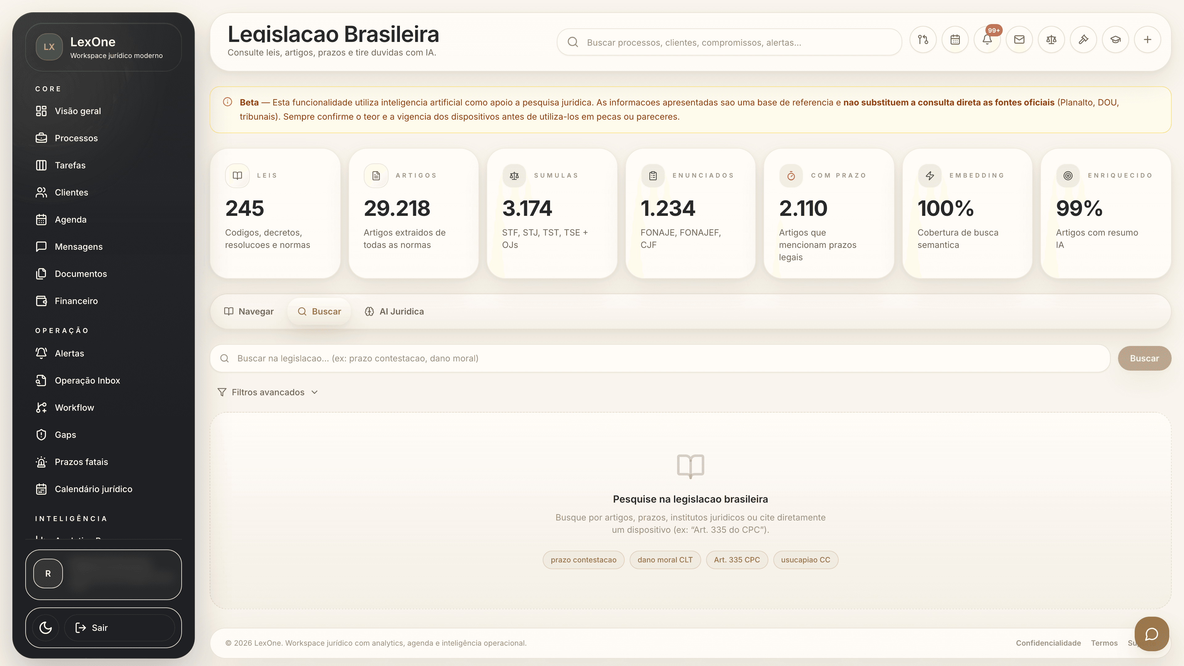This screenshot has height=666, width=1184.
Task: Switch to the Navegar tab
Action: [249, 312]
